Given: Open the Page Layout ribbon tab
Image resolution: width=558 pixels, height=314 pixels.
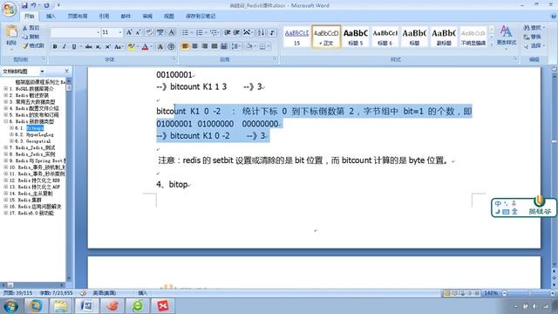Looking at the screenshot, I should pos(78,16).
